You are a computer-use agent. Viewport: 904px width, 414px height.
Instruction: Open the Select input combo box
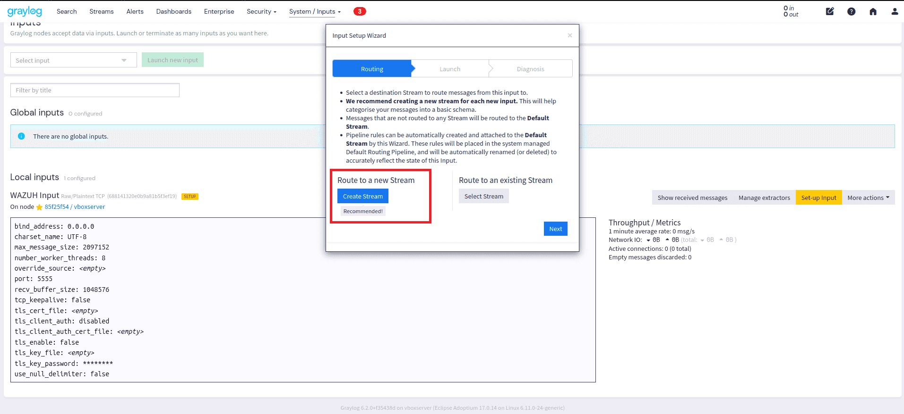pyautogui.click(x=74, y=60)
